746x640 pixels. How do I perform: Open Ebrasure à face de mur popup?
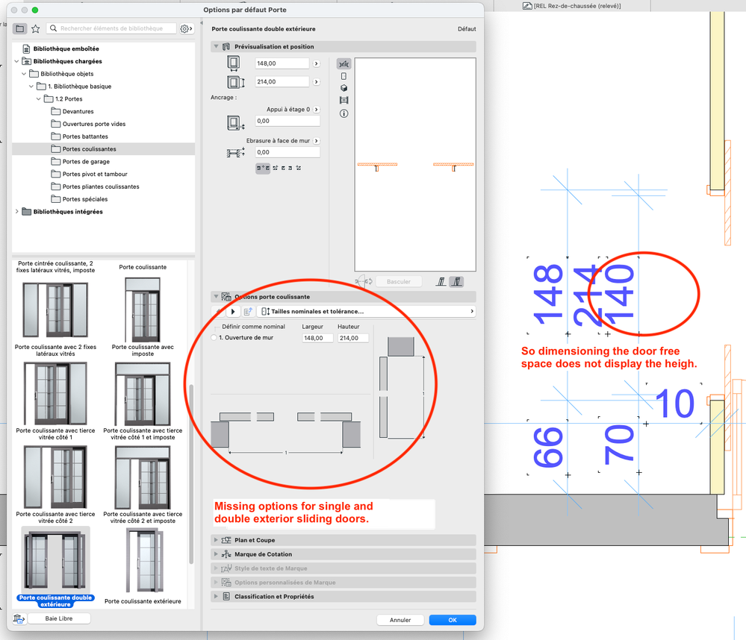[x=317, y=141]
